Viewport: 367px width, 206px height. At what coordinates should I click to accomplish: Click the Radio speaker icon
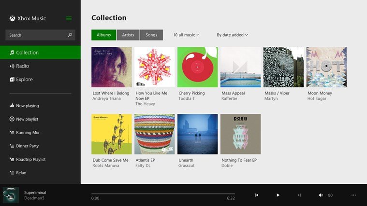[12, 66]
